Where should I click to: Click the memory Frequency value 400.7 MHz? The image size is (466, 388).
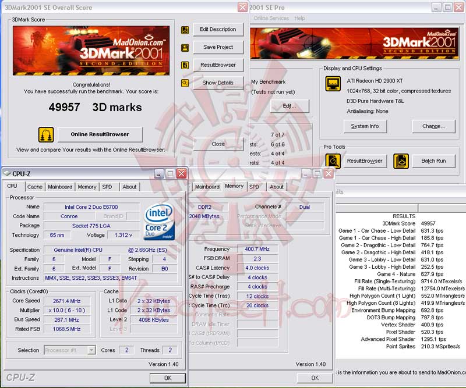[257, 249]
